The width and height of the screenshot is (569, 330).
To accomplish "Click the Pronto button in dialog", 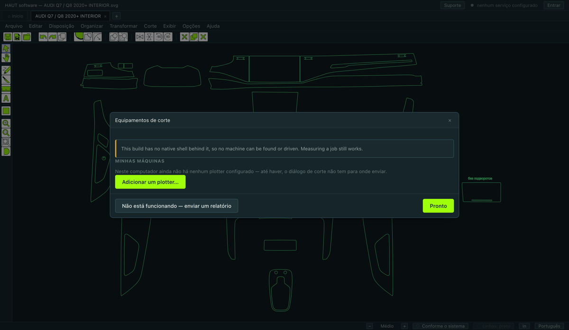I will point(438,206).
